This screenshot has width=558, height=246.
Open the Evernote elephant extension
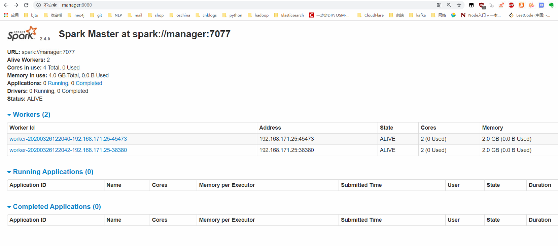(x=551, y=5)
